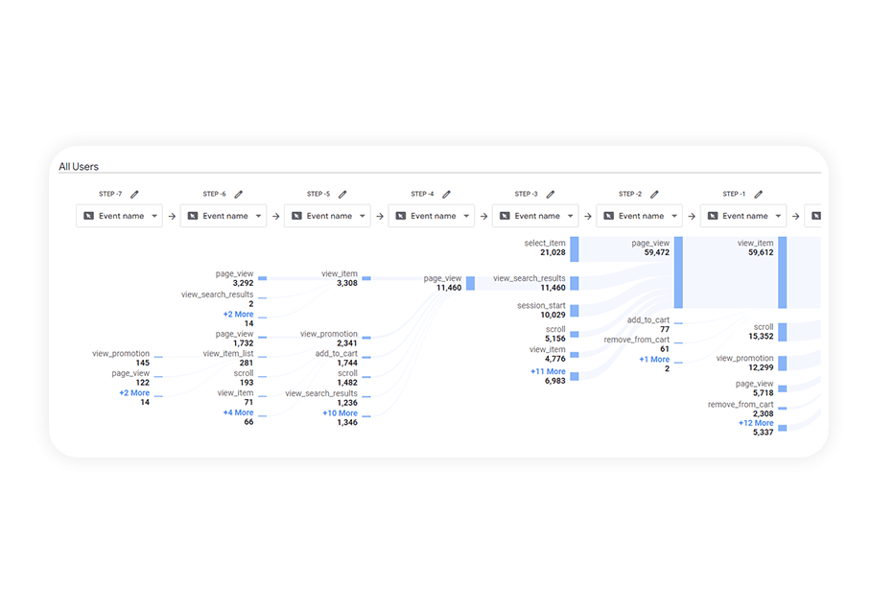Click the pencil icon beside STEP -5

tap(342, 195)
